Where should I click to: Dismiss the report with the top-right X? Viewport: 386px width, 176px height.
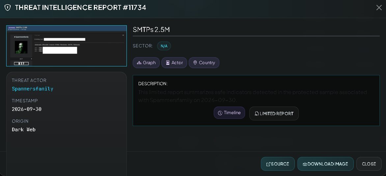pos(379,8)
